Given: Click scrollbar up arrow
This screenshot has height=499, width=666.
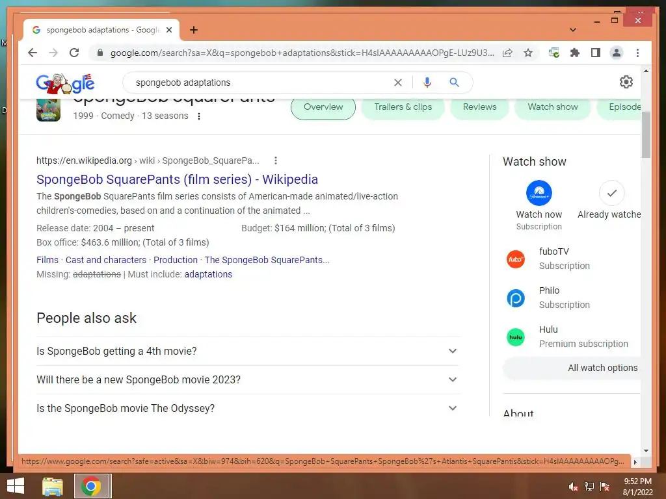Looking at the screenshot, I should tap(646, 71).
